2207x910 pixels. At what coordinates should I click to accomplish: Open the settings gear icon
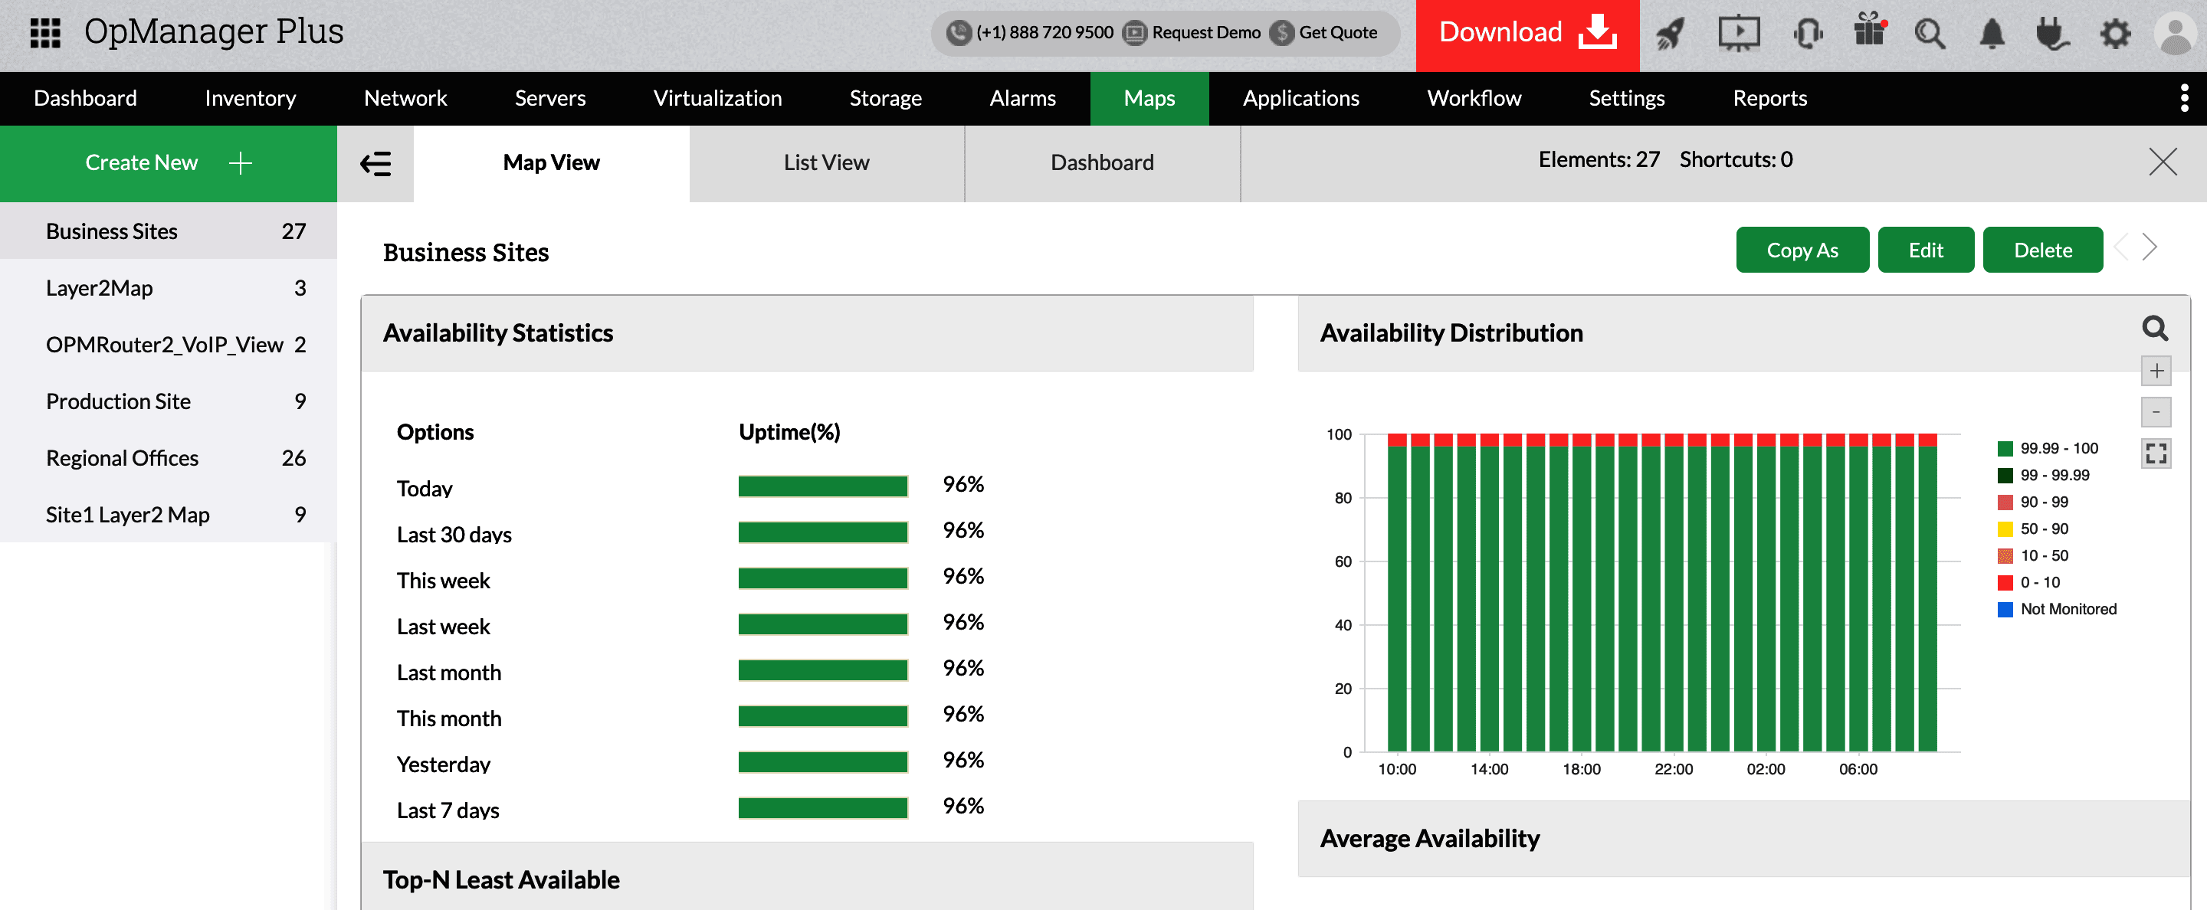[x=2115, y=34]
